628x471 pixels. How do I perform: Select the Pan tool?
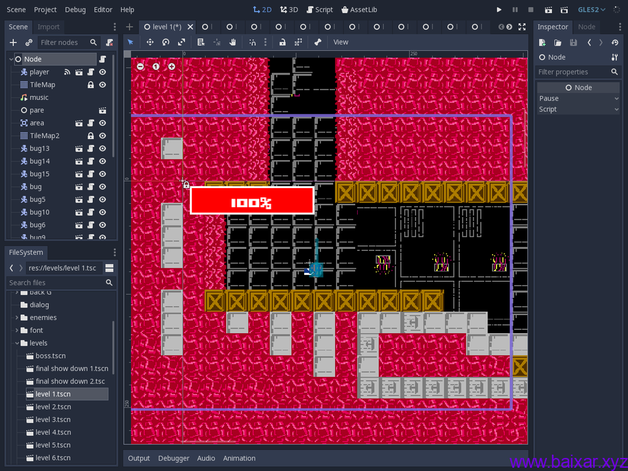(233, 42)
